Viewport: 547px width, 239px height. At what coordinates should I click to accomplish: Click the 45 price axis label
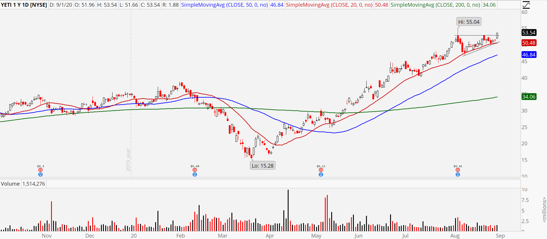pos(524,61)
